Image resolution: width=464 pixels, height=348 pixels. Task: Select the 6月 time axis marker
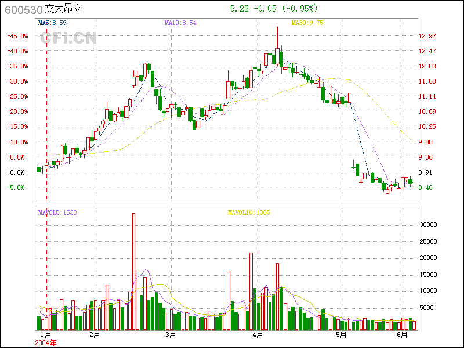pos(402,335)
